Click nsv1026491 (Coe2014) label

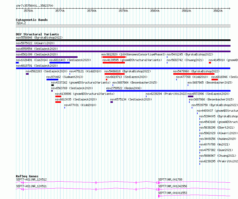32,60
